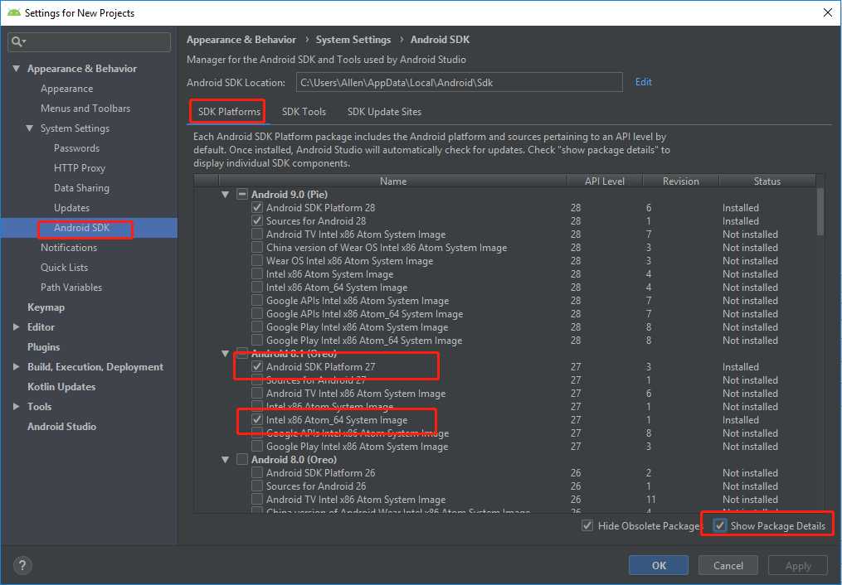This screenshot has height=585, width=842.
Task: Check Android TV Intel x86 Atom System Image 26
Action: coord(257,499)
